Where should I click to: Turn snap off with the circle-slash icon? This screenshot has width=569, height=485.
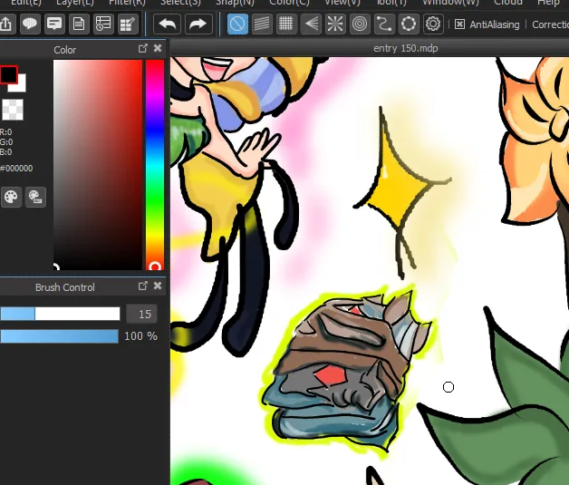click(x=237, y=24)
